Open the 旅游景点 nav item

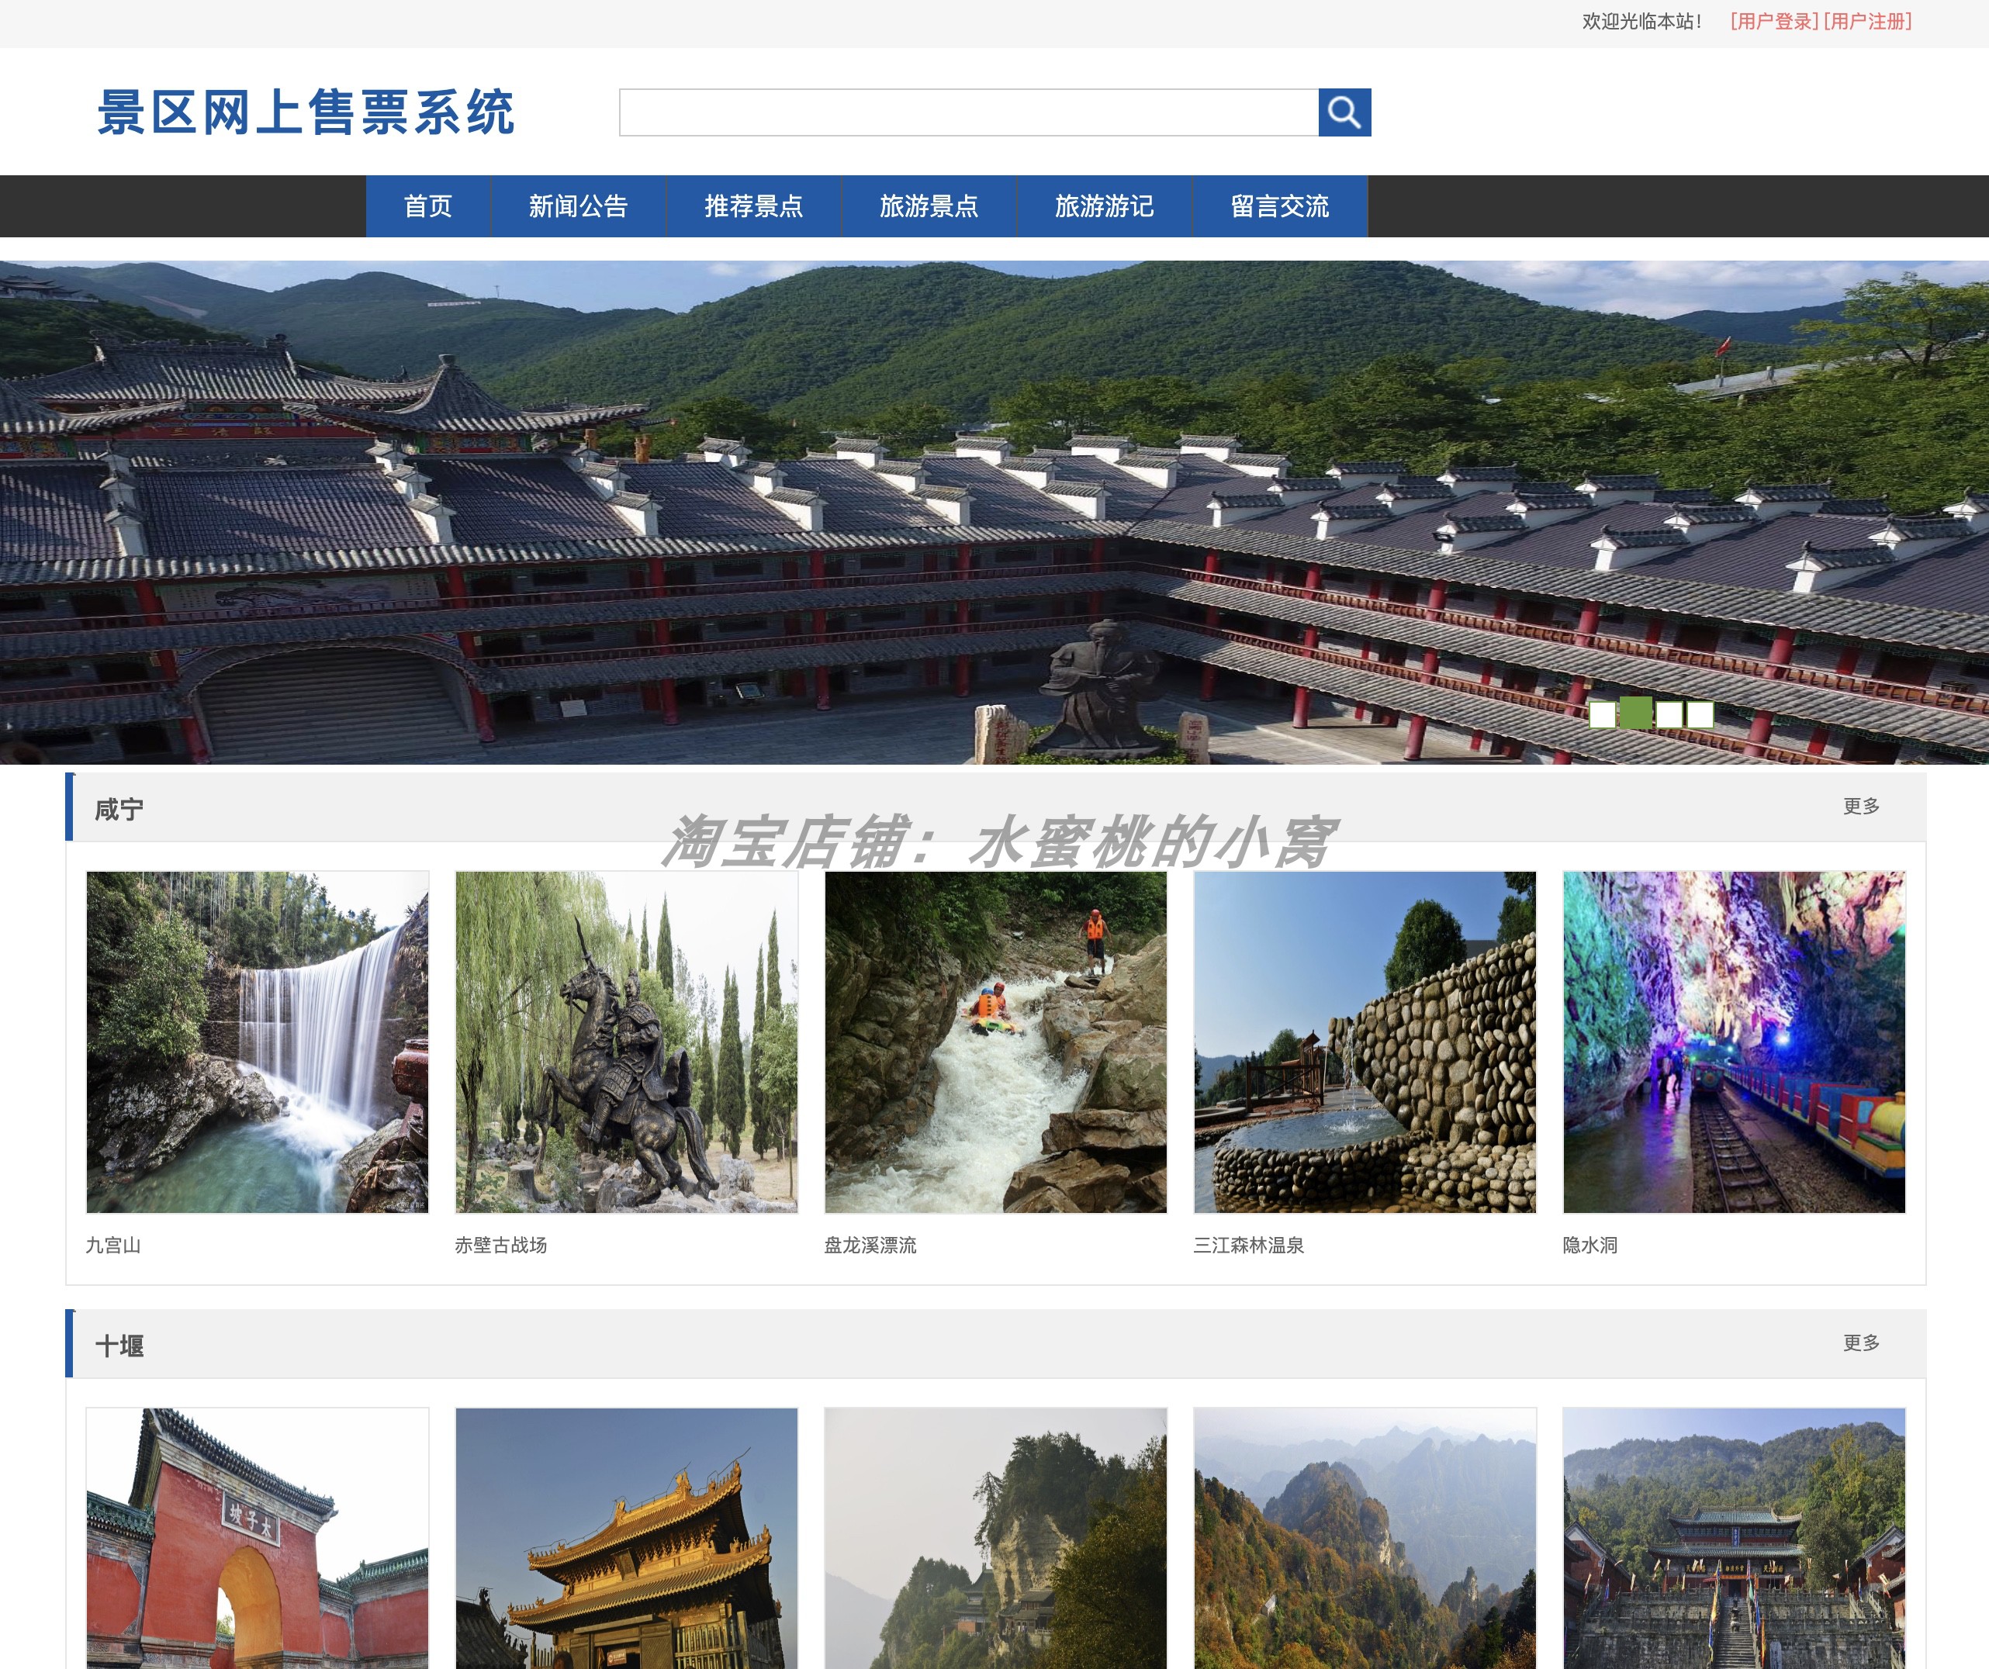(929, 206)
